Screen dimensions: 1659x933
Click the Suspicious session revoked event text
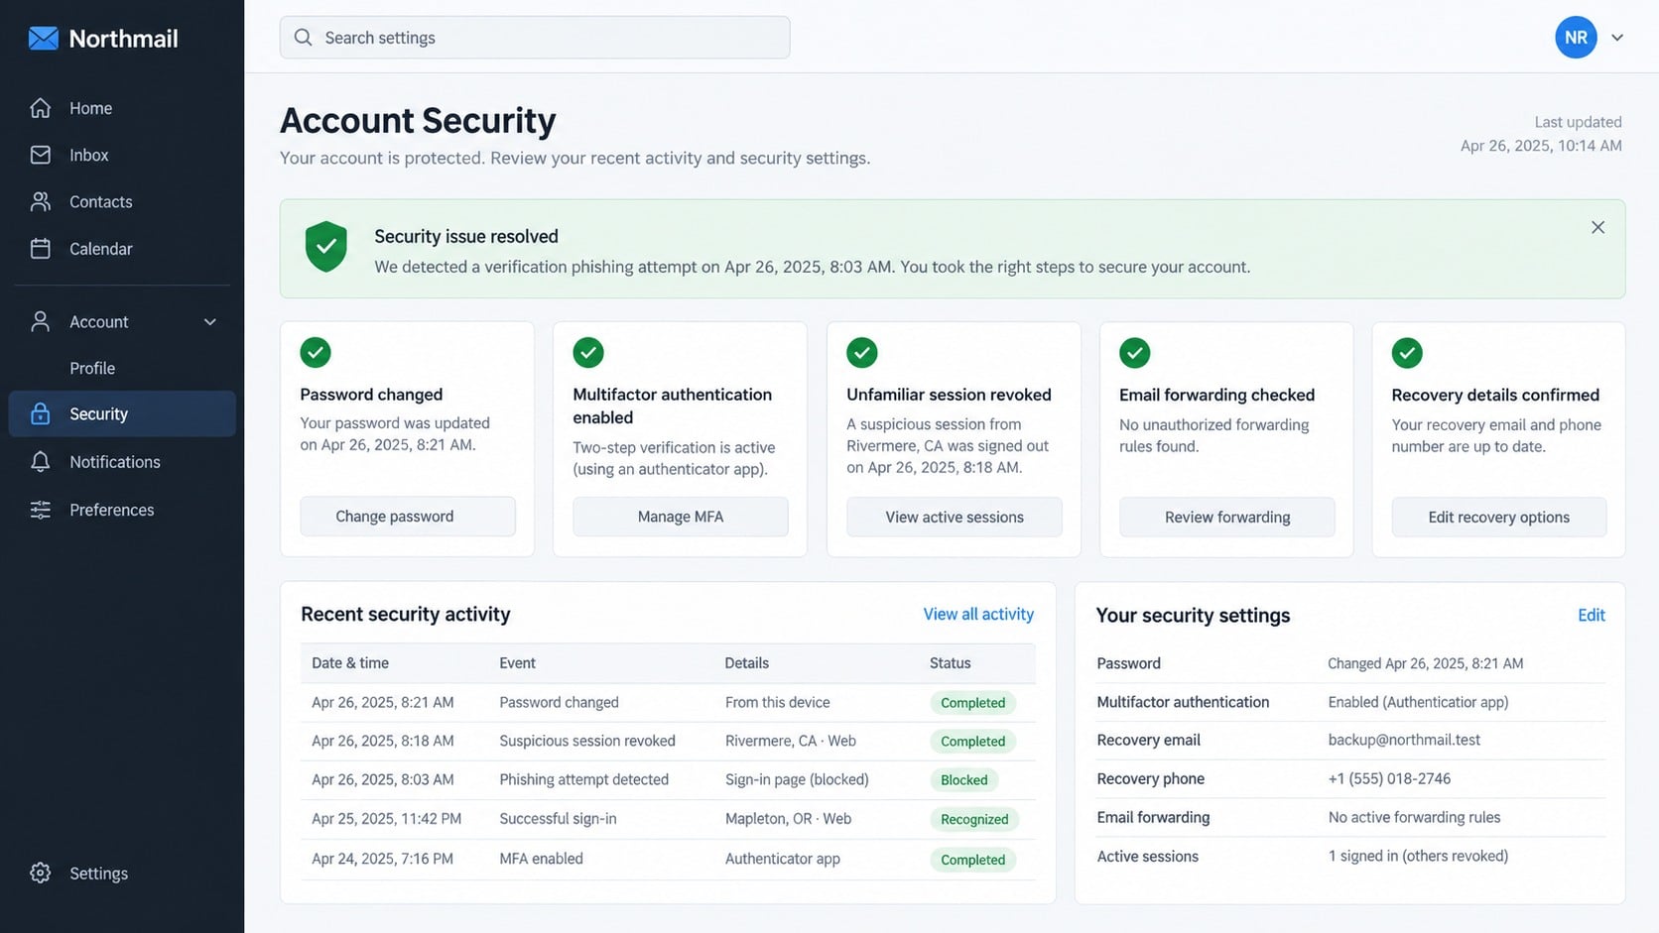tap(587, 741)
